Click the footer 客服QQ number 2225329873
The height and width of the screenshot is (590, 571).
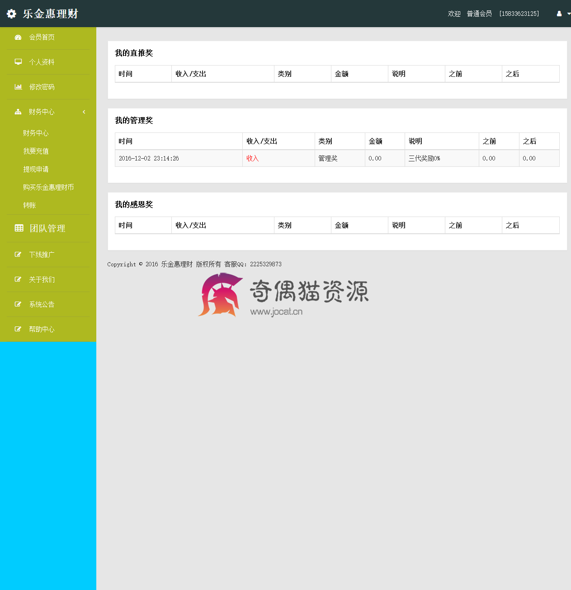click(266, 264)
